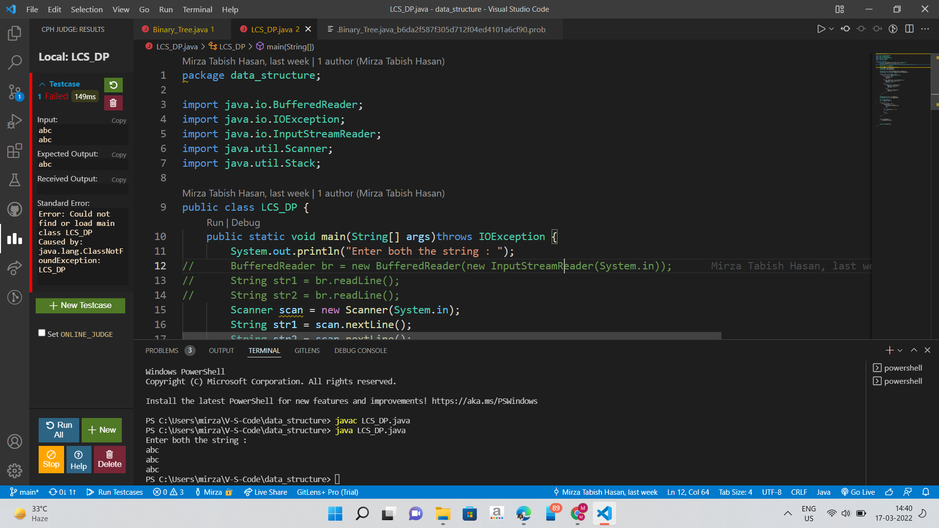Select the CPH Judge results icon

[15, 239]
